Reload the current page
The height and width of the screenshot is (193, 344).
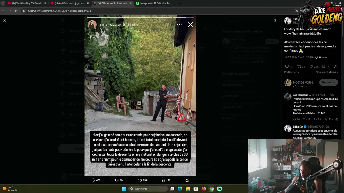16,11
